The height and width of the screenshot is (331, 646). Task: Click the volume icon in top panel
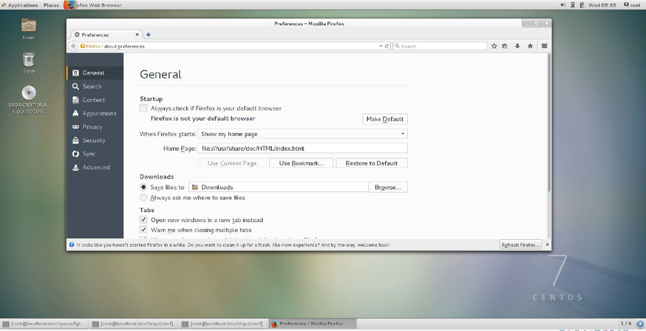pos(563,5)
